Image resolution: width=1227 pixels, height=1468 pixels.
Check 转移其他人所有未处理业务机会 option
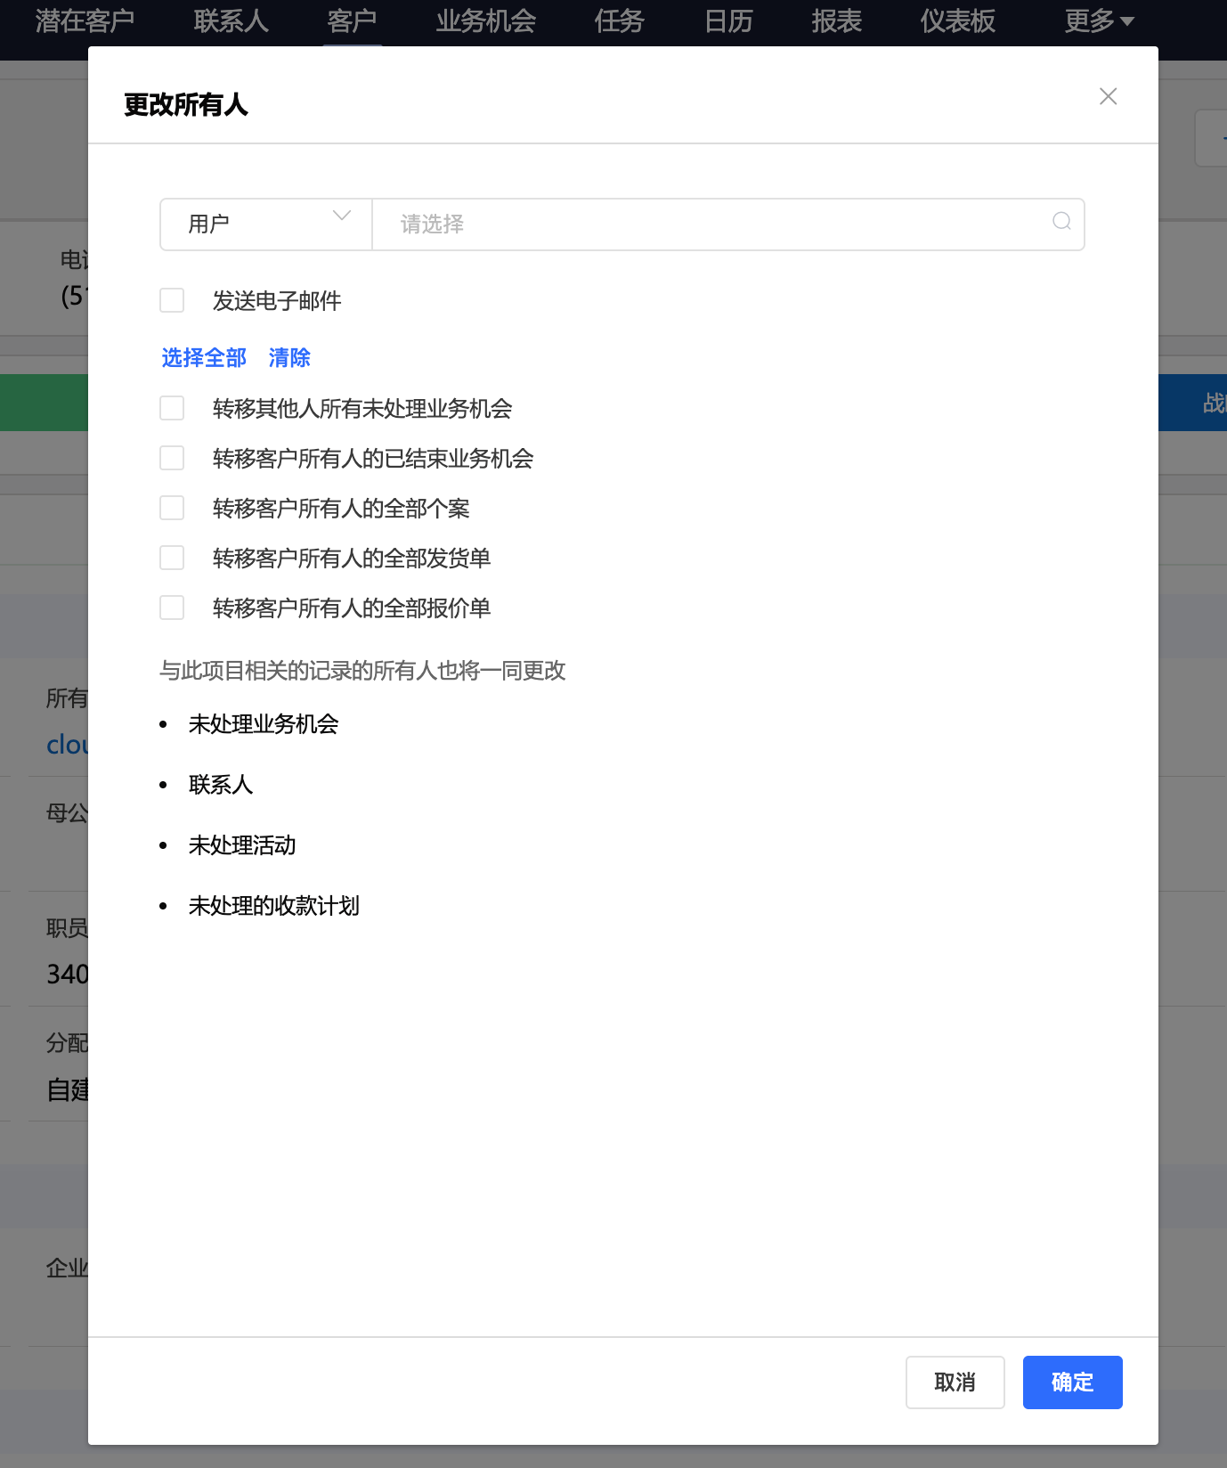(x=172, y=408)
